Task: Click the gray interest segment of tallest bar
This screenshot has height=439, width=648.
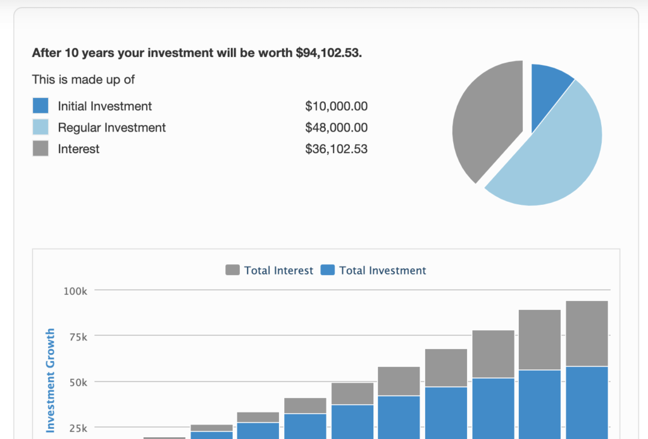Action: tap(587, 333)
